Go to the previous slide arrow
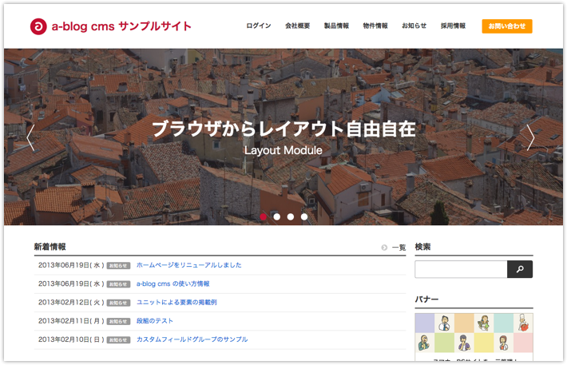The width and height of the screenshot is (567, 365). pos(30,137)
